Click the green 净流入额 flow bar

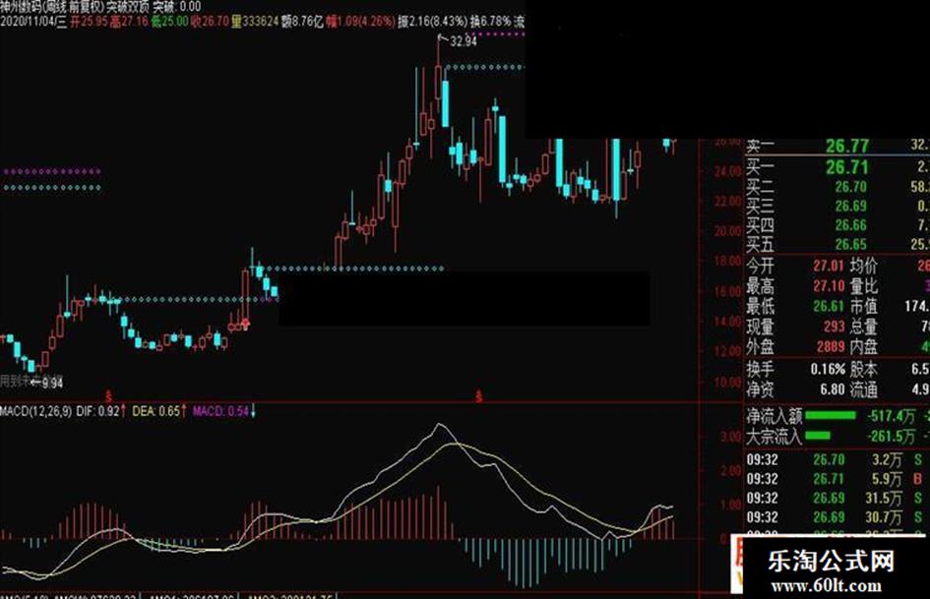pyautogui.click(x=831, y=416)
